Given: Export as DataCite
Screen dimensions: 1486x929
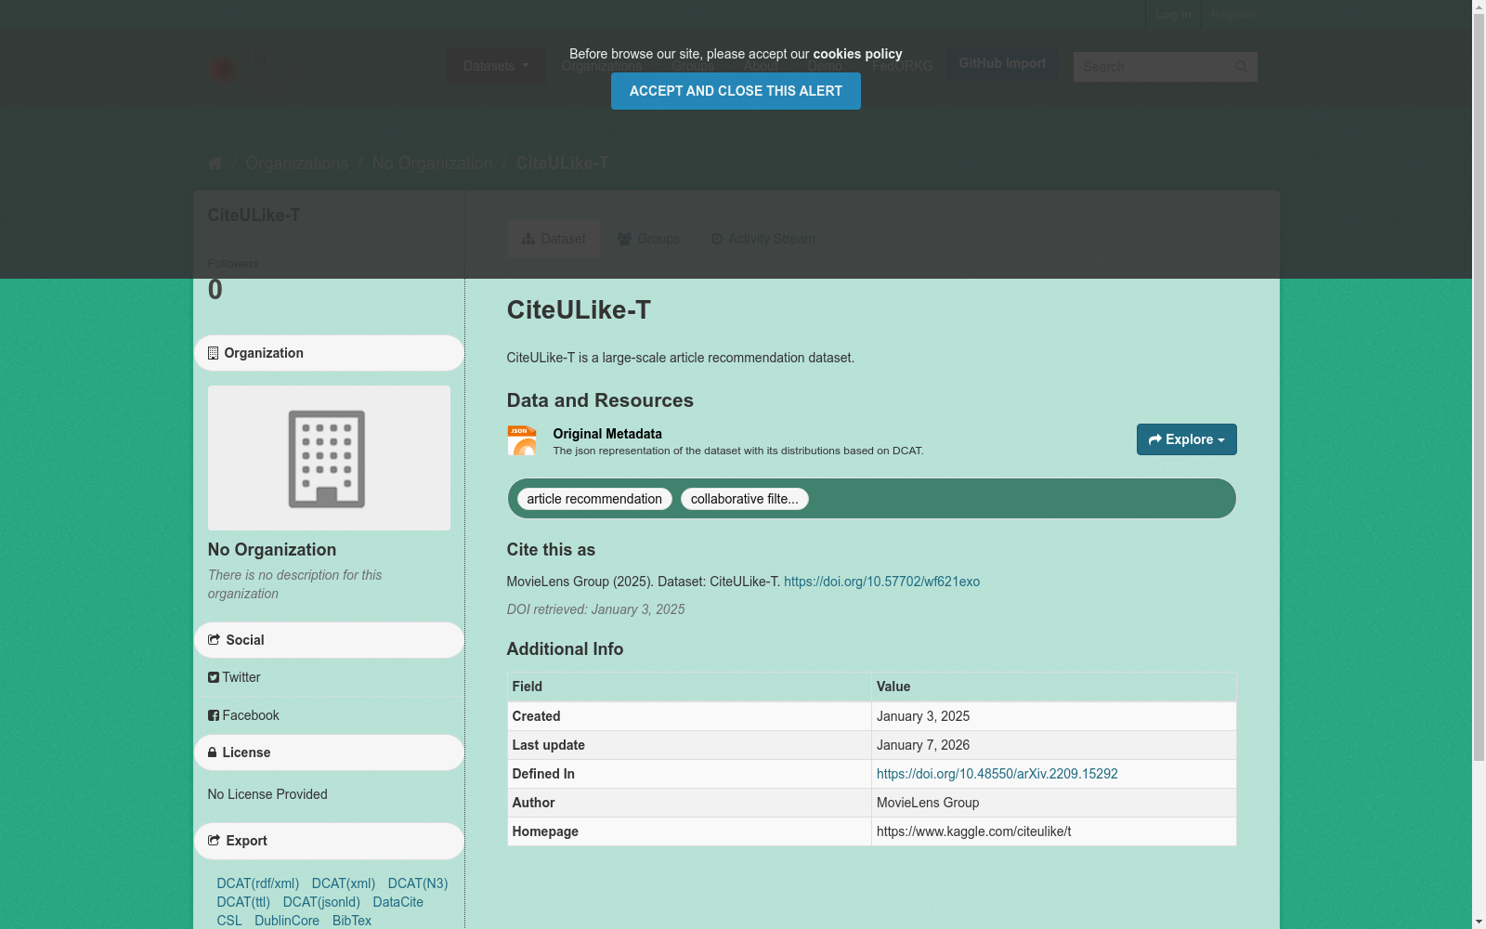Looking at the screenshot, I should [398, 902].
